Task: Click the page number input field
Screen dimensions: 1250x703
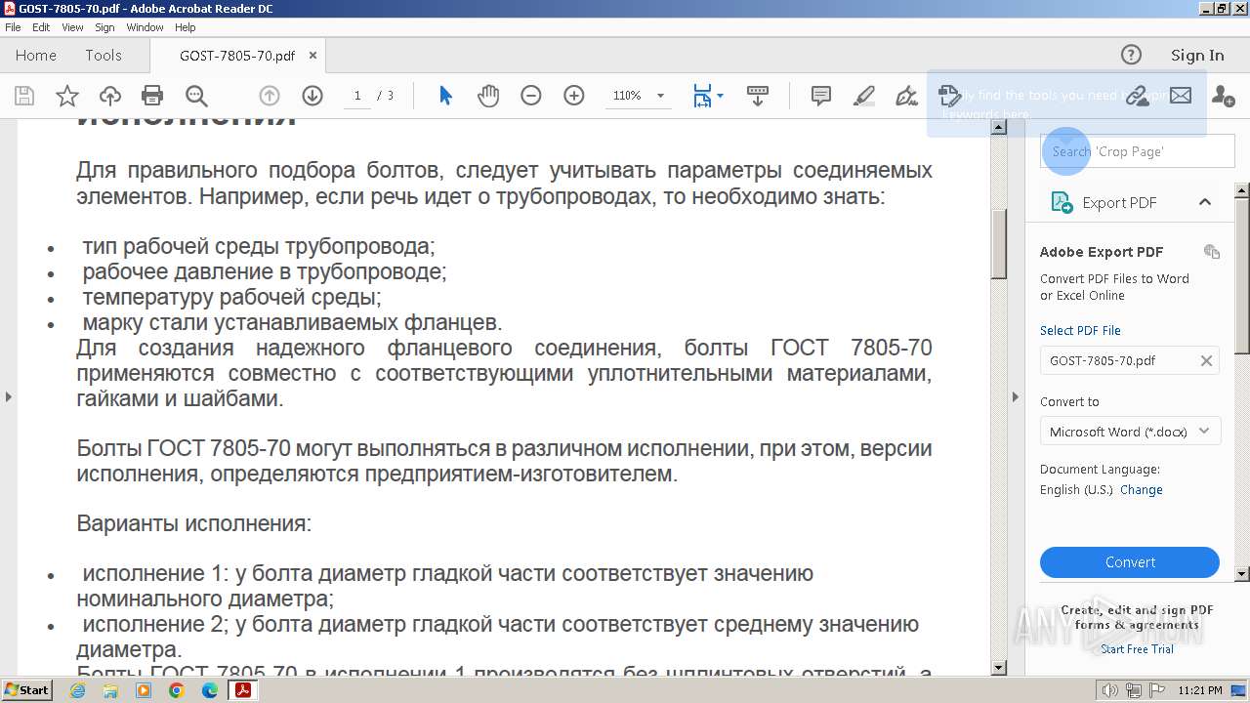Action: [357, 96]
